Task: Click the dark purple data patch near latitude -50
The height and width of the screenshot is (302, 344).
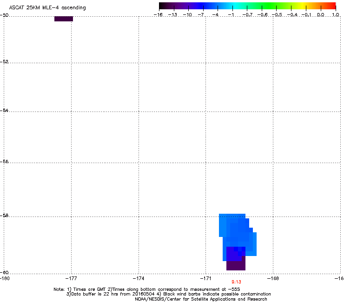Action: pos(64,19)
